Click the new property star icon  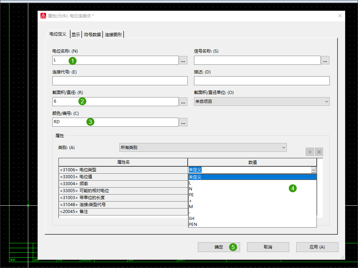click(310, 152)
